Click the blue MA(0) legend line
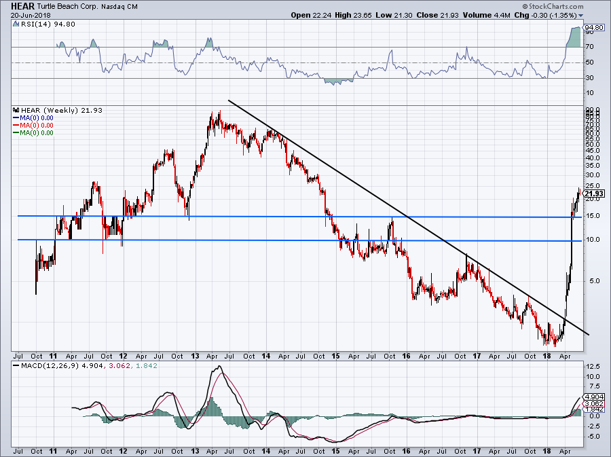Screen dimensions: 611x457 (x=16, y=117)
